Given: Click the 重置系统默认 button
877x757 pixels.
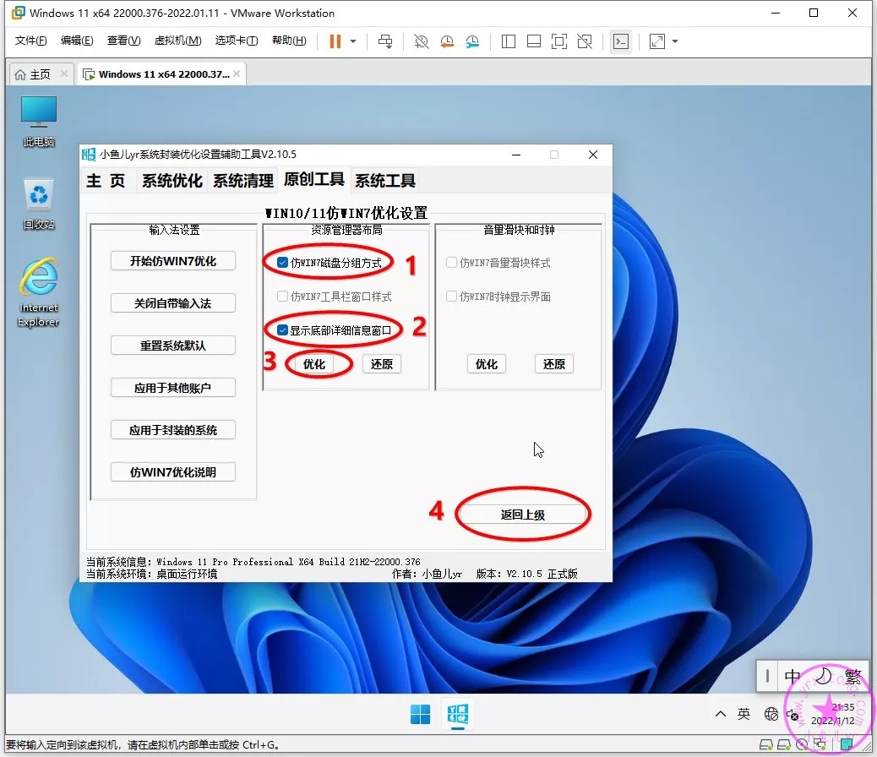Looking at the screenshot, I should (x=173, y=346).
